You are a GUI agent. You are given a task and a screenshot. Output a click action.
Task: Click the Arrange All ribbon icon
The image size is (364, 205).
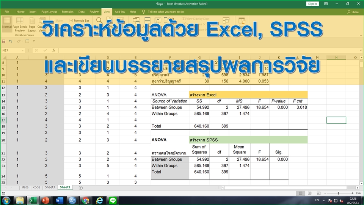[147, 20]
